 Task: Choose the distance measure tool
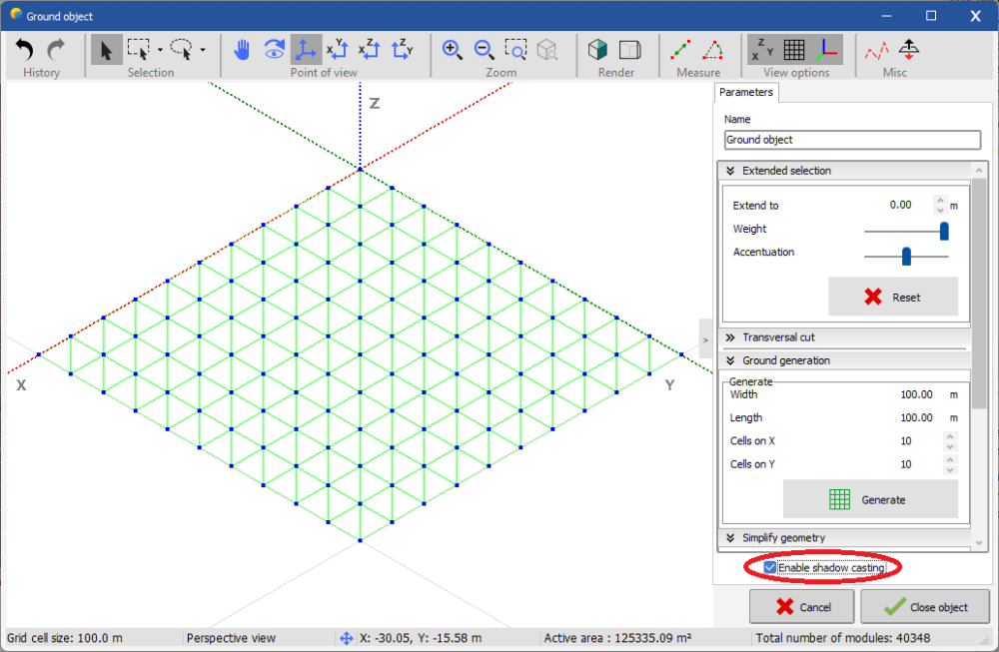pos(680,49)
